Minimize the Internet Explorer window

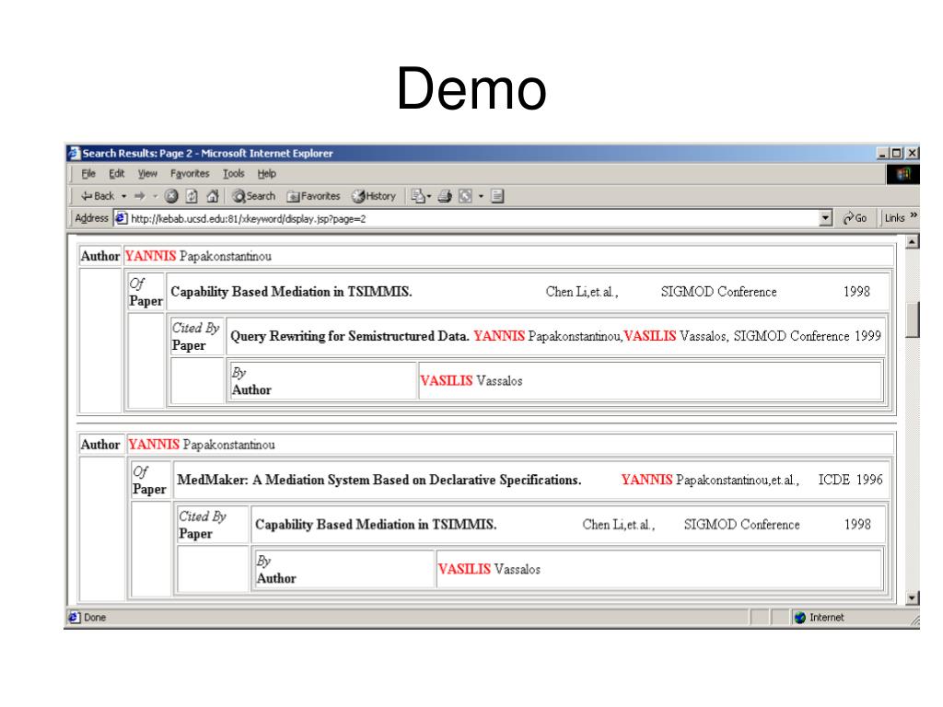click(x=882, y=154)
